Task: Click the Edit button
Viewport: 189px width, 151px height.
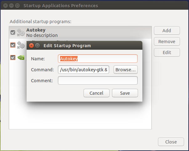Action: (167, 53)
